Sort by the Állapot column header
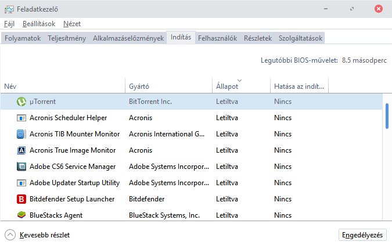The image size is (392, 249). [226, 86]
